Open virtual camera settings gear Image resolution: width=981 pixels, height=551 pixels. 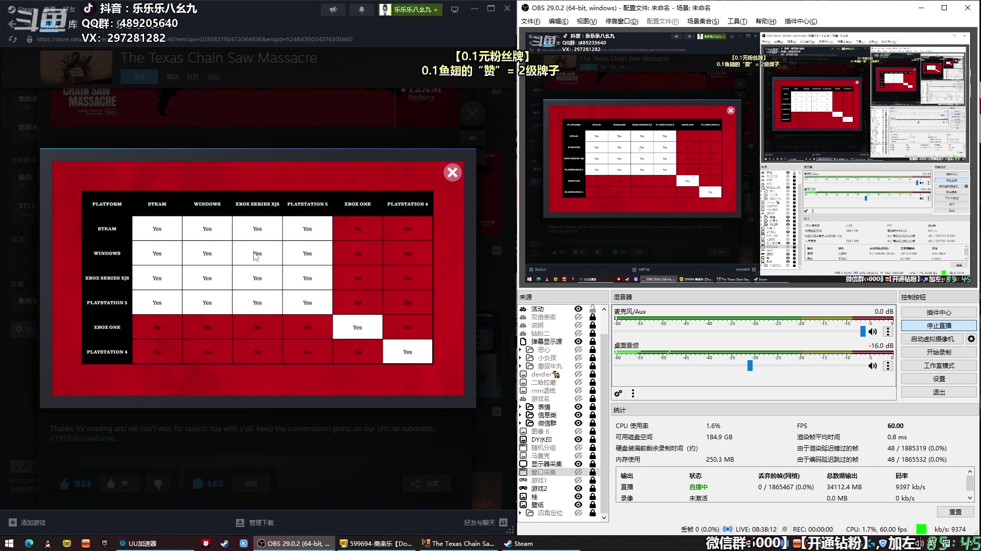click(x=971, y=339)
